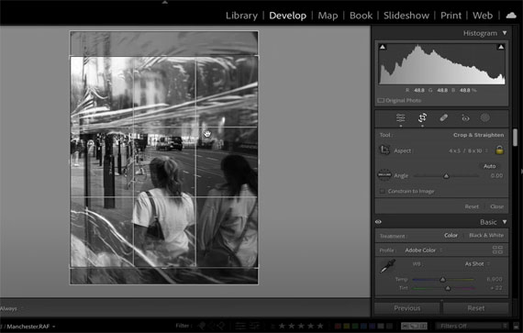Viewport: 523px width, 333px height.
Task: Click the filter lock icon at filmstrip end
Action: [516, 326]
